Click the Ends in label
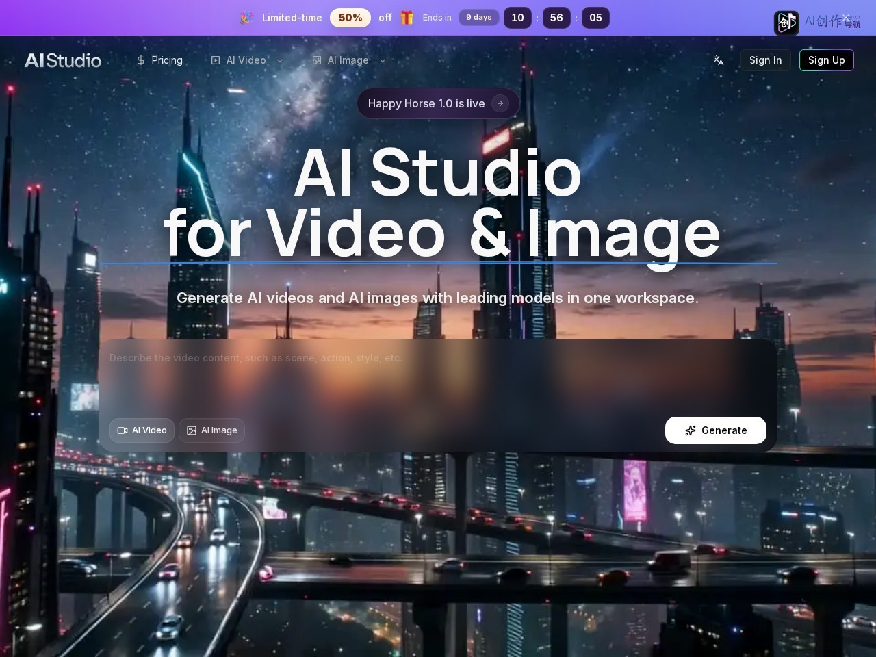Image resolution: width=876 pixels, height=657 pixels. tap(437, 18)
